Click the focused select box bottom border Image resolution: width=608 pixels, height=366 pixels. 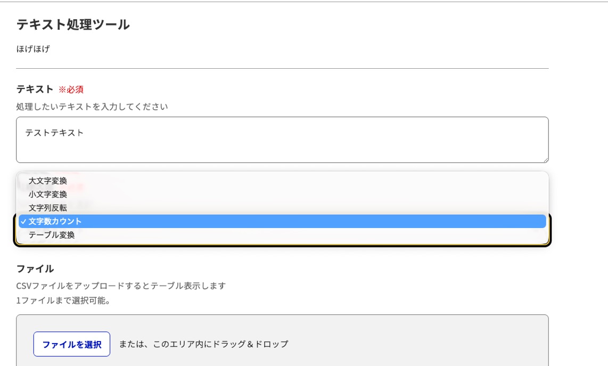point(282,245)
